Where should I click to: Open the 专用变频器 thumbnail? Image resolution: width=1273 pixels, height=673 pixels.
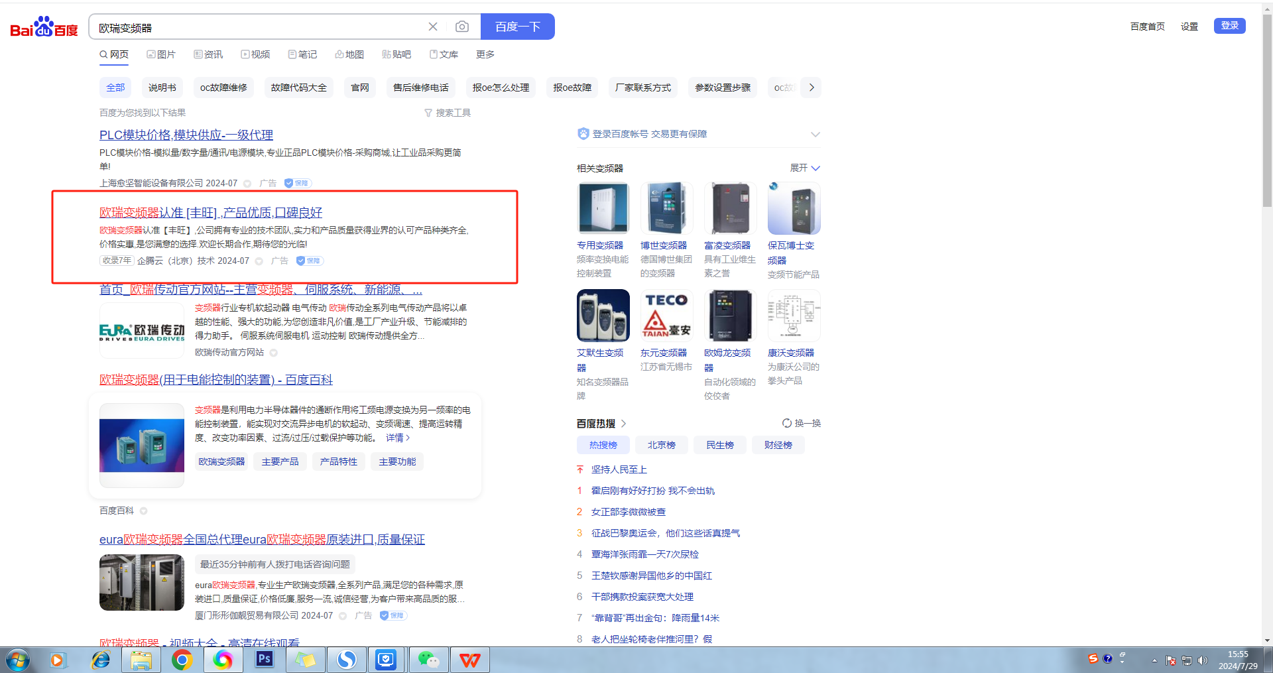[603, 208]
